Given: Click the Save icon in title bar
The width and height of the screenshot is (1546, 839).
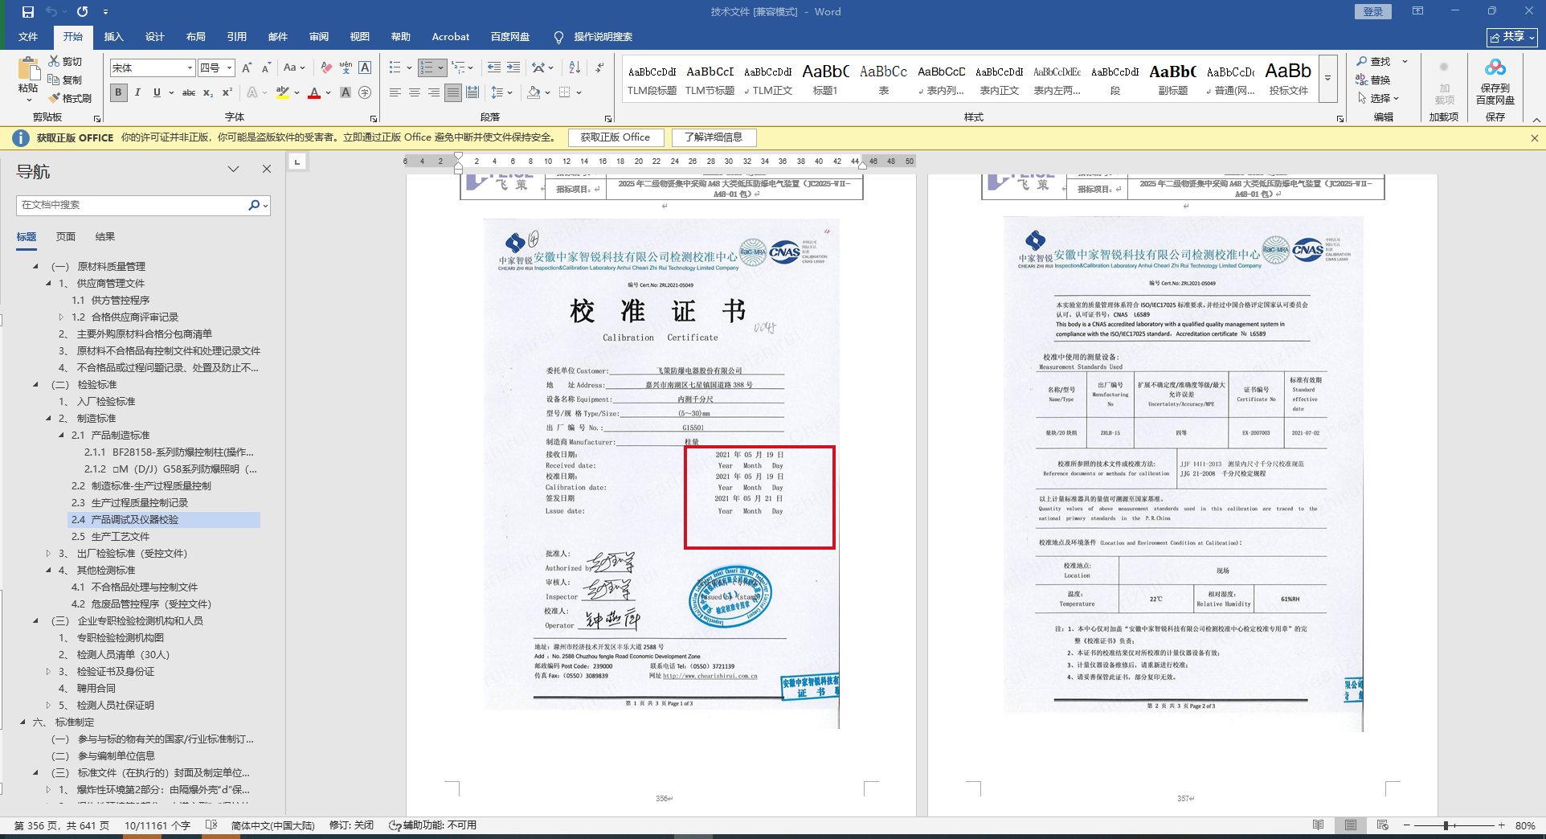Looking at the screenshot, I should click(x=28, y=12).
